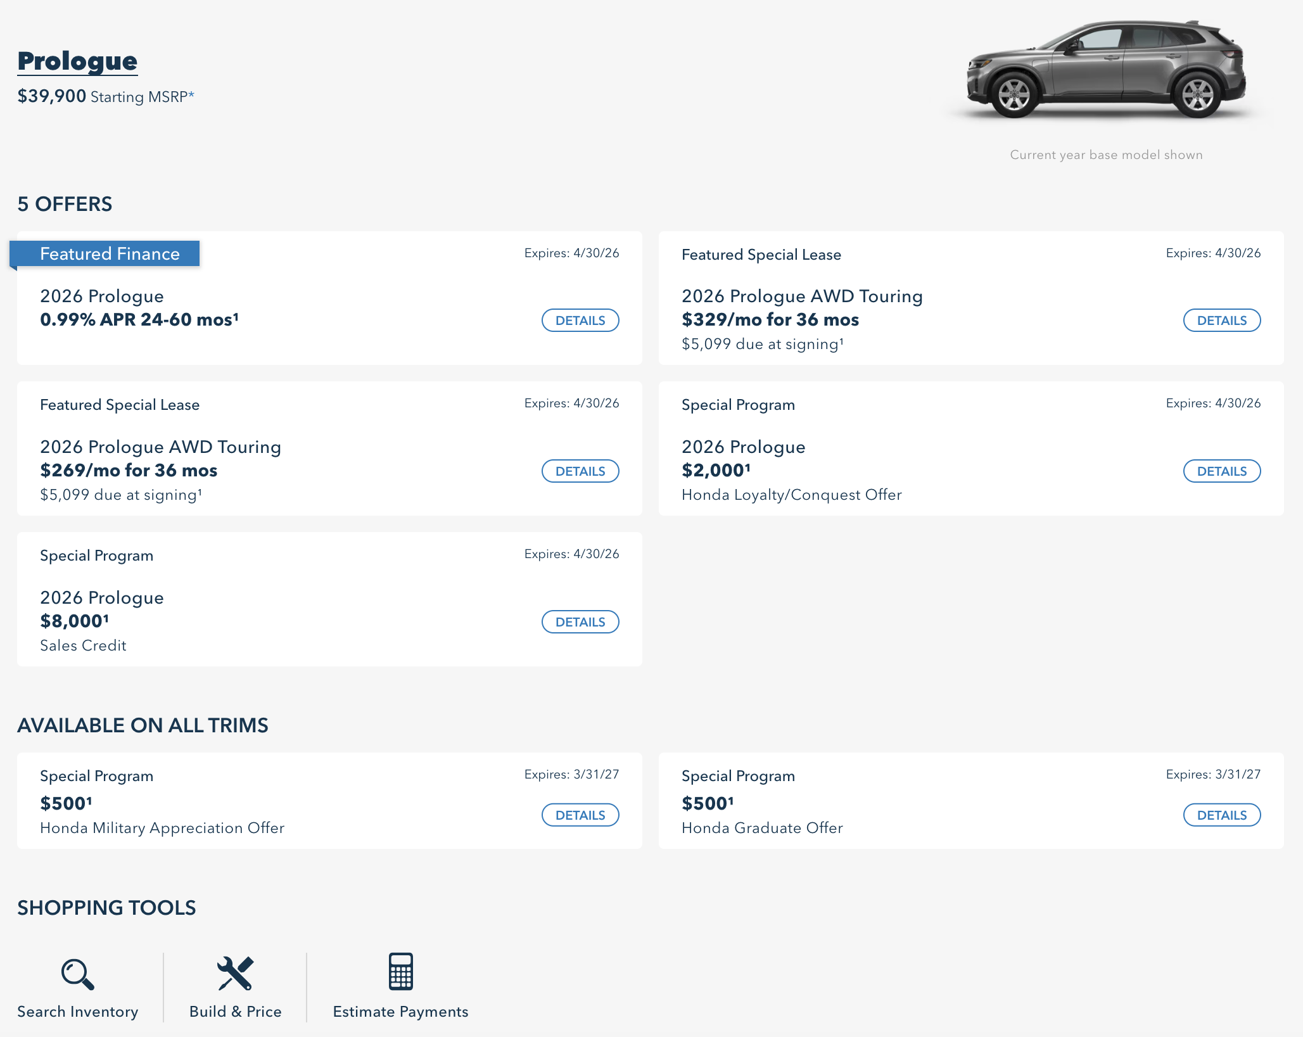
Task: Open Details for $269/mo lease offer
Action: 580,471
